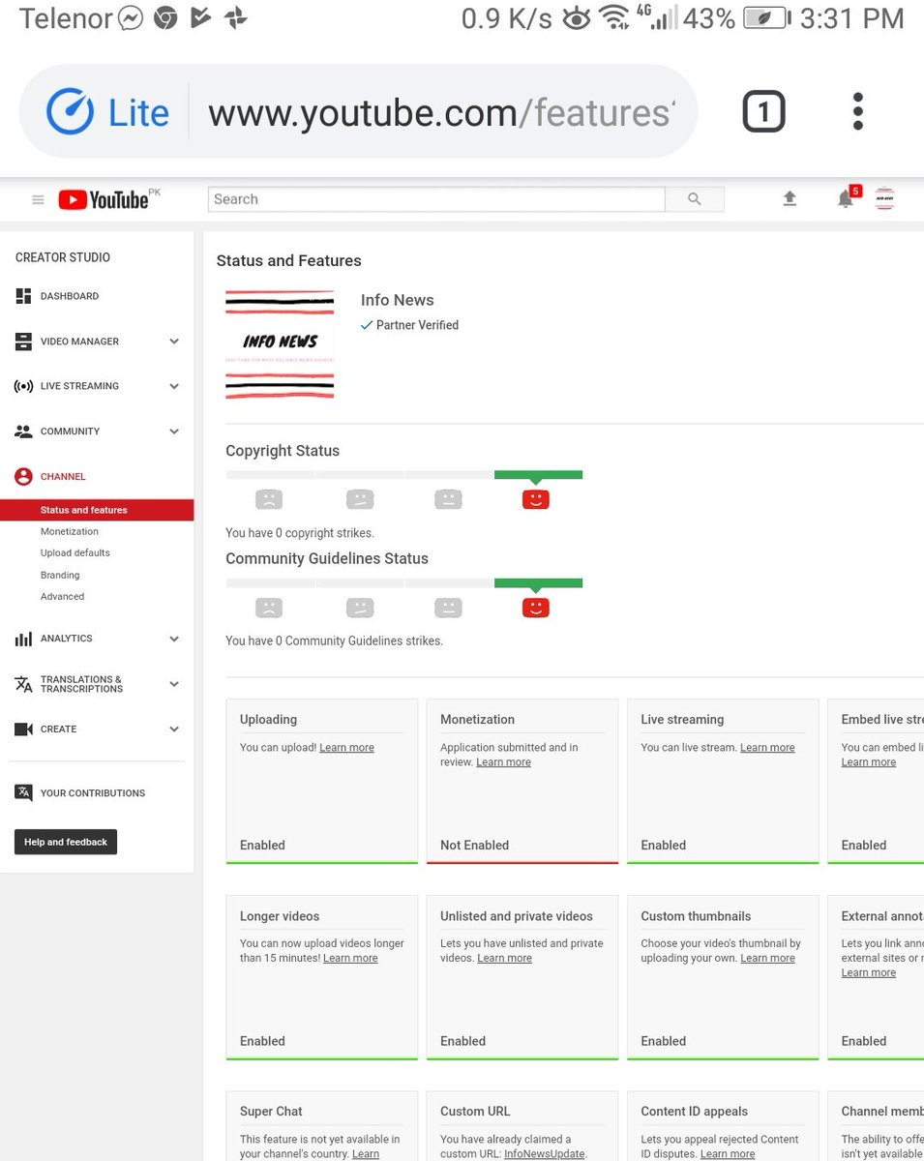
Task: Click the Translations & Transcriptions icon
Action: (x=23, y=684)
